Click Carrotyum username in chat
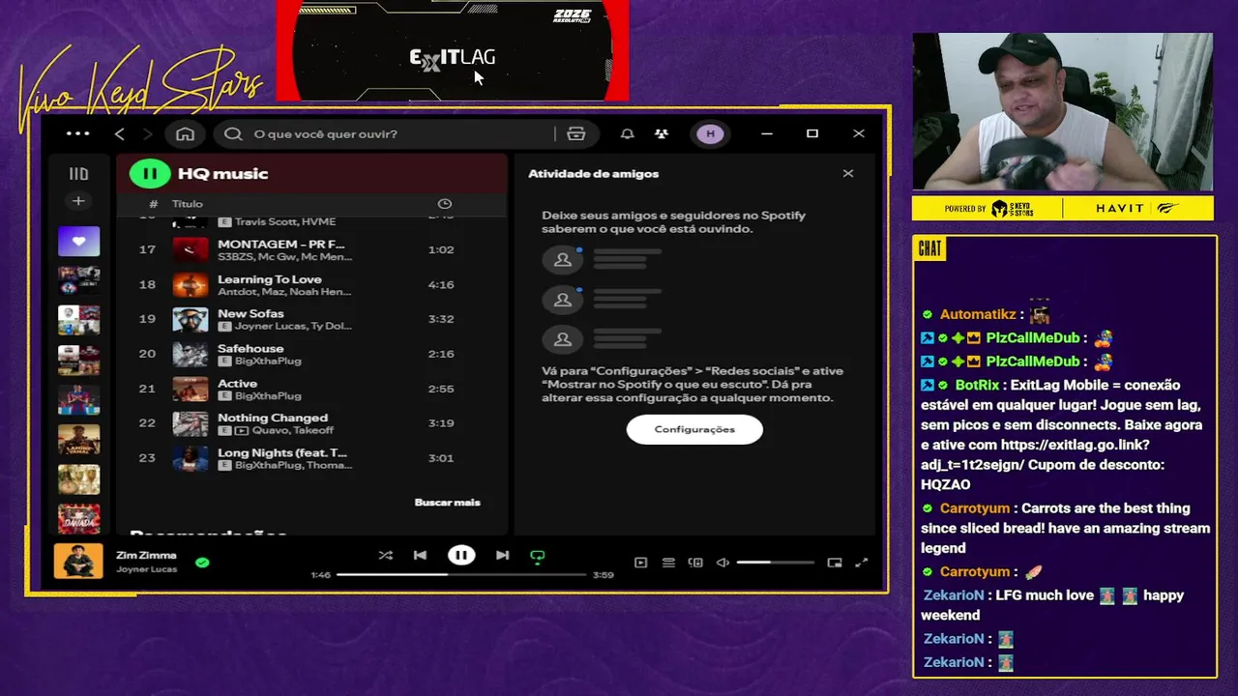Viewport: 1238px width, 696px height. pos(975,508)
